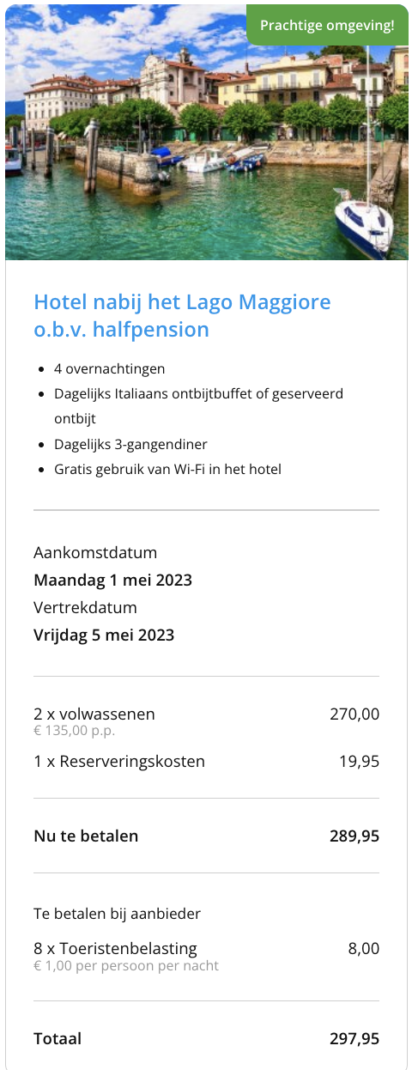Select the '4 overnachtingen' bullet item
Viewport: 412px width, 1070px height.
(110, 368)
